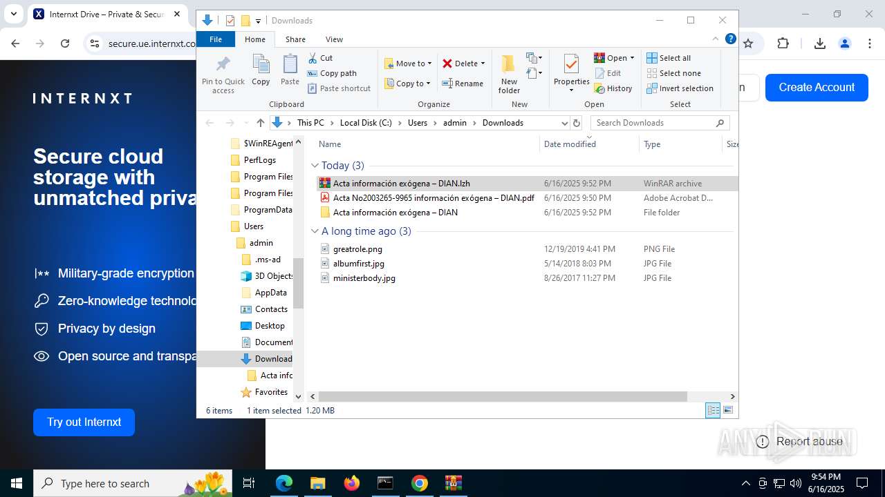885x497 pixels.
Task: Open Explorer help icon
Action: tap(730, 39)
